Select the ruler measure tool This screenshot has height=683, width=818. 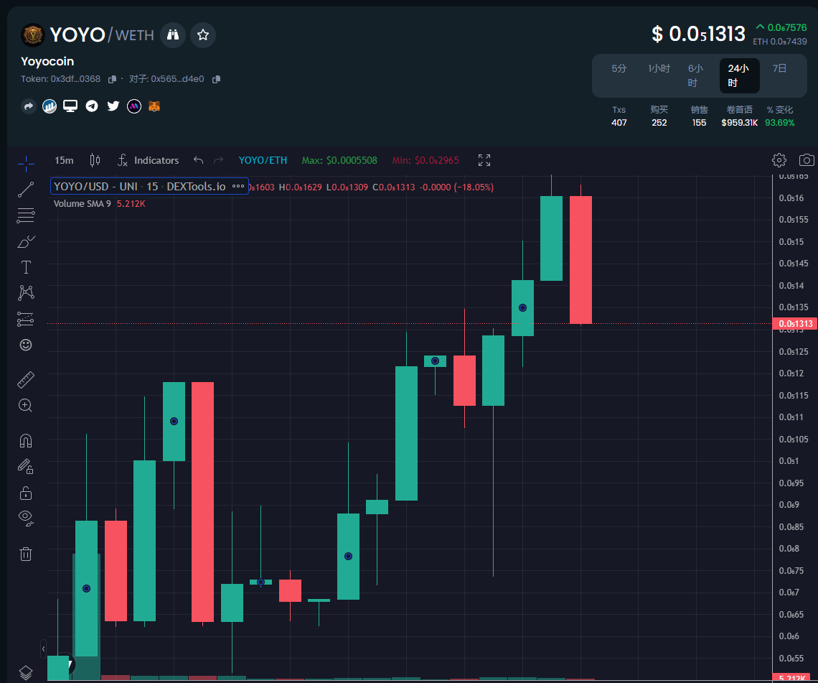coord(26,380)
